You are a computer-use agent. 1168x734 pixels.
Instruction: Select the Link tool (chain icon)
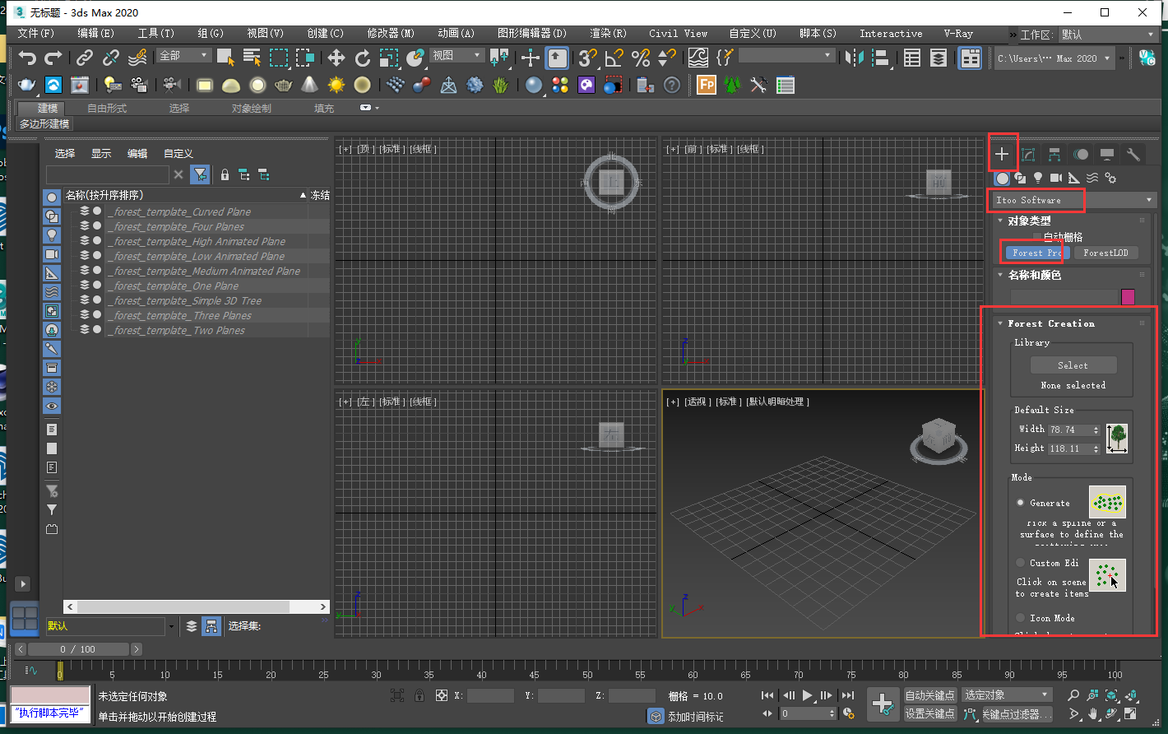coord(85,58)
